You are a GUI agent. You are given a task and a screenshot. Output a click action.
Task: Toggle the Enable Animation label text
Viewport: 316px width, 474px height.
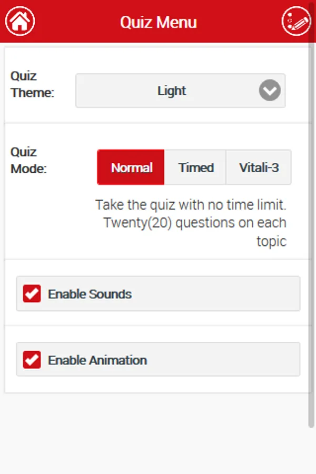[97, 360]
